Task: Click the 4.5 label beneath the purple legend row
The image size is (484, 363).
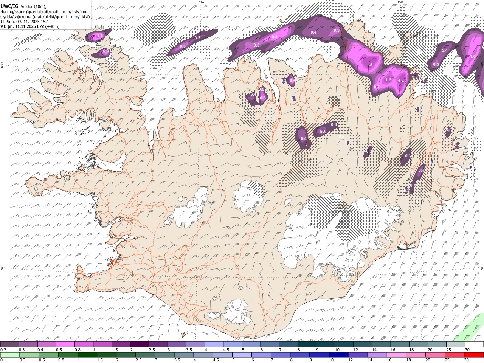Action: (226, 350)
